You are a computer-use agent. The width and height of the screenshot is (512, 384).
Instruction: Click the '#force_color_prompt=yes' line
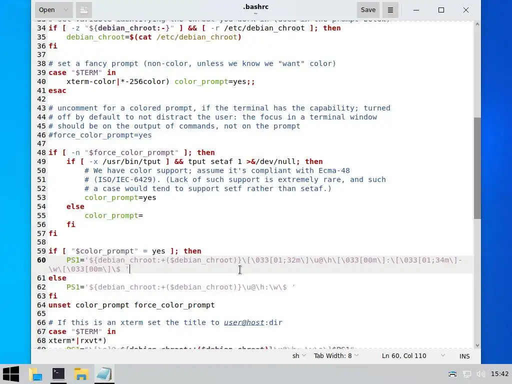(100, 135)
